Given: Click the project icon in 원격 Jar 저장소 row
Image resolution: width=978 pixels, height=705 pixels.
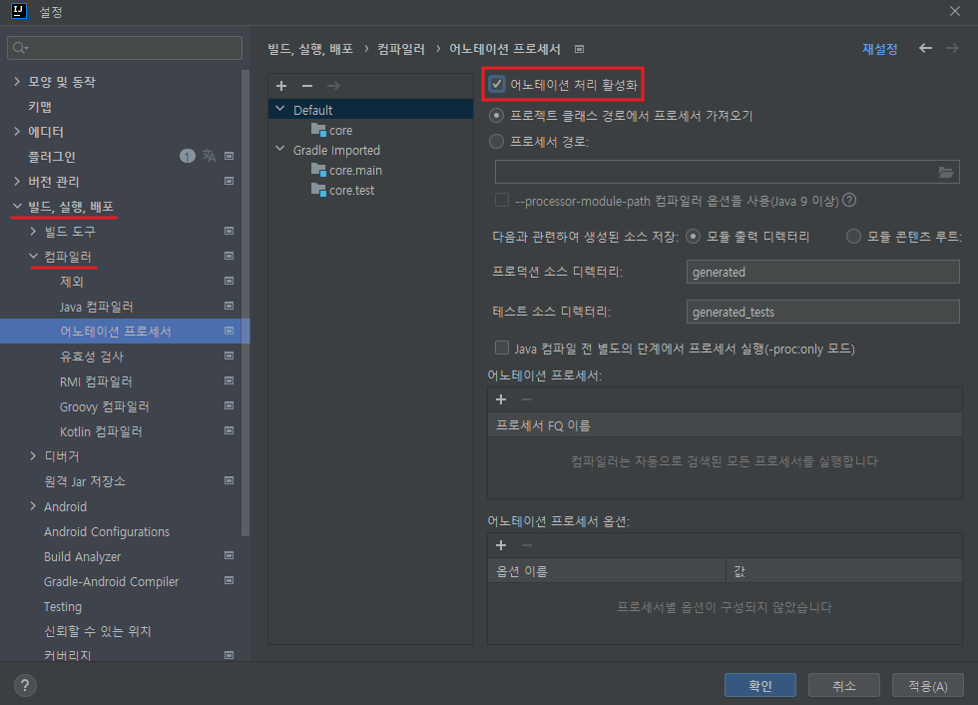Looking at the screenshot, I should pos(229,480).
